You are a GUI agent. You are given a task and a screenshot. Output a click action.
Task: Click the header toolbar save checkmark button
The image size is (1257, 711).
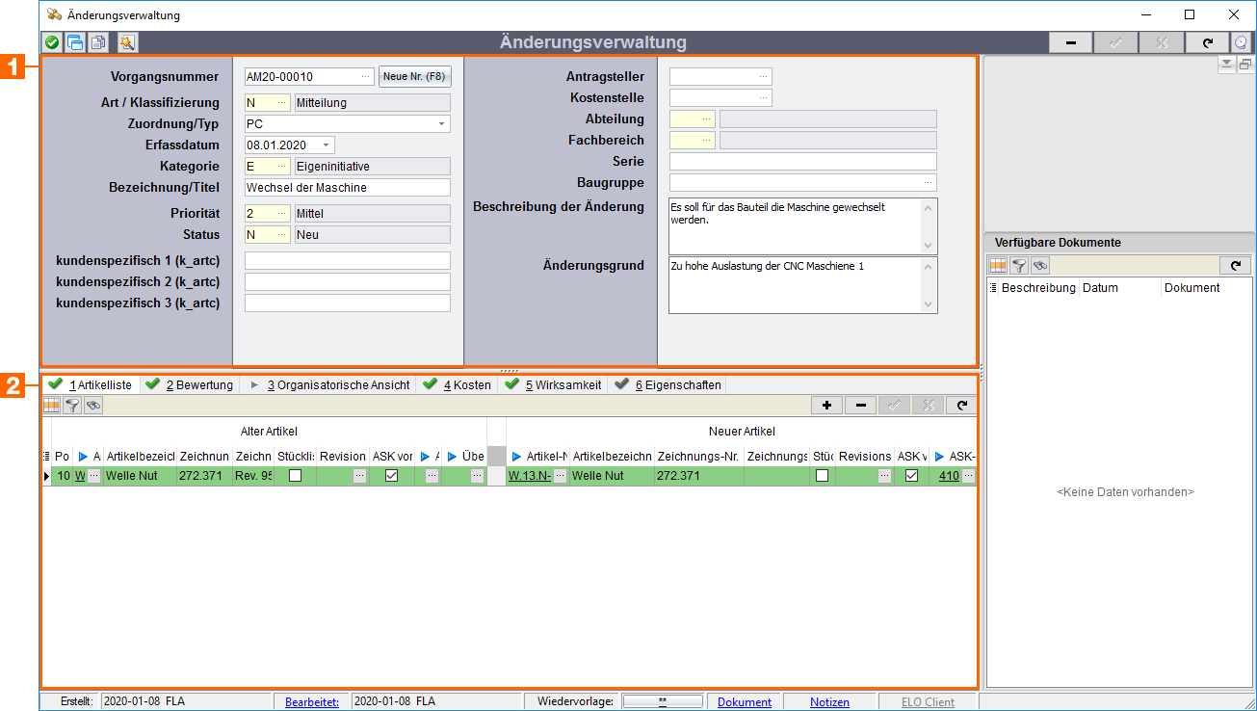(x=1116, y=42)
